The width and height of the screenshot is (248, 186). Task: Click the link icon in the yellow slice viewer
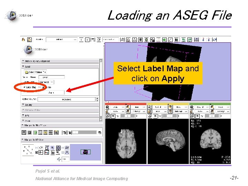pos(150,116)
